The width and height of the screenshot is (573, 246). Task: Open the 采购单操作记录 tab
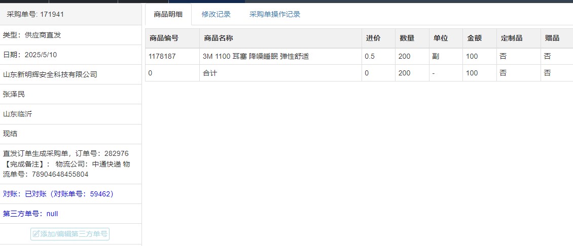tap(275, 14)
